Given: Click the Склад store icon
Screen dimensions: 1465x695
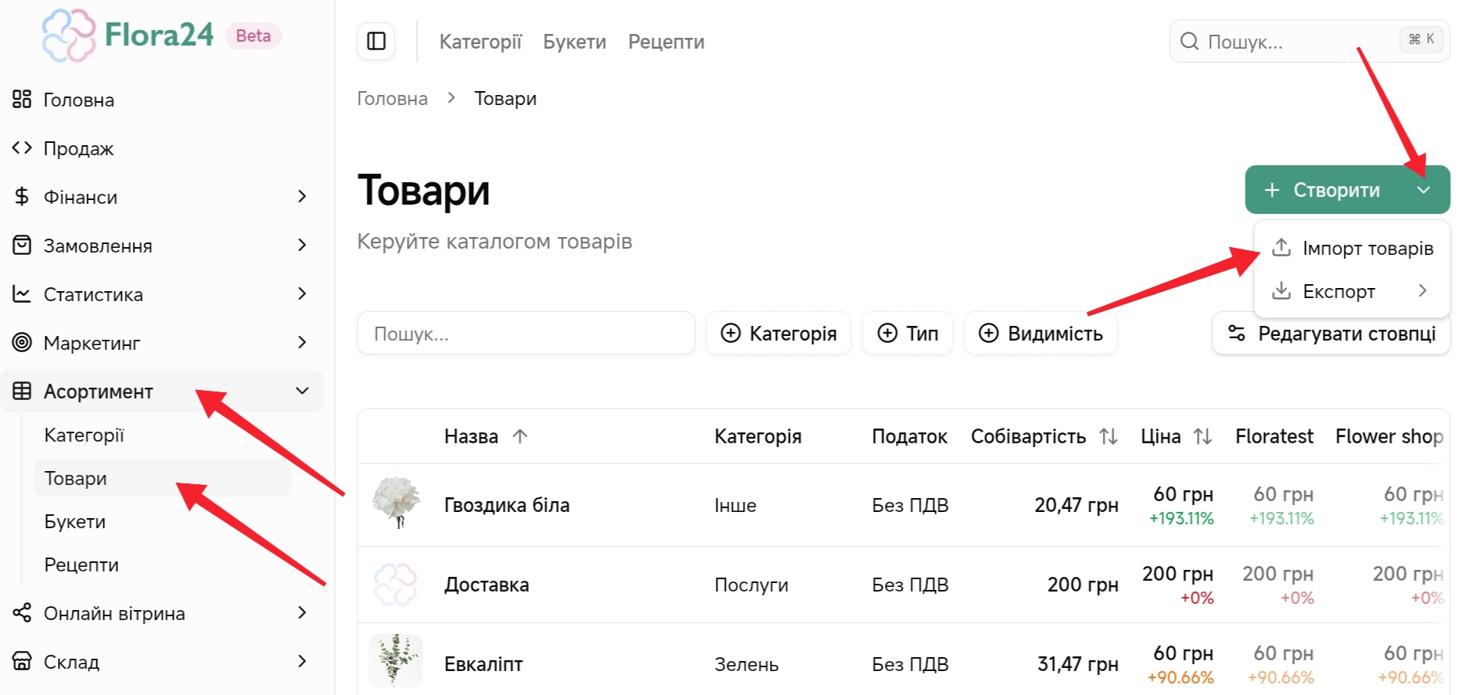Looking at the screenshot, I should click(x=22, y=662).
